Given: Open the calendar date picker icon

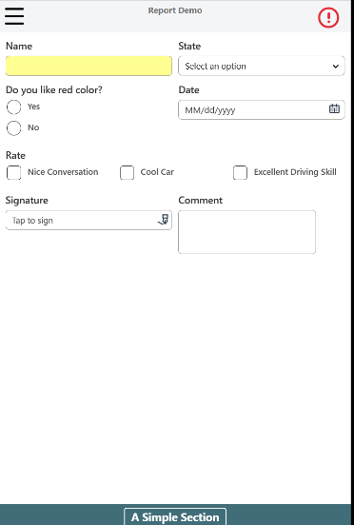Looking at the screenshot, I should pyautogui.click(x=334, y=108).
